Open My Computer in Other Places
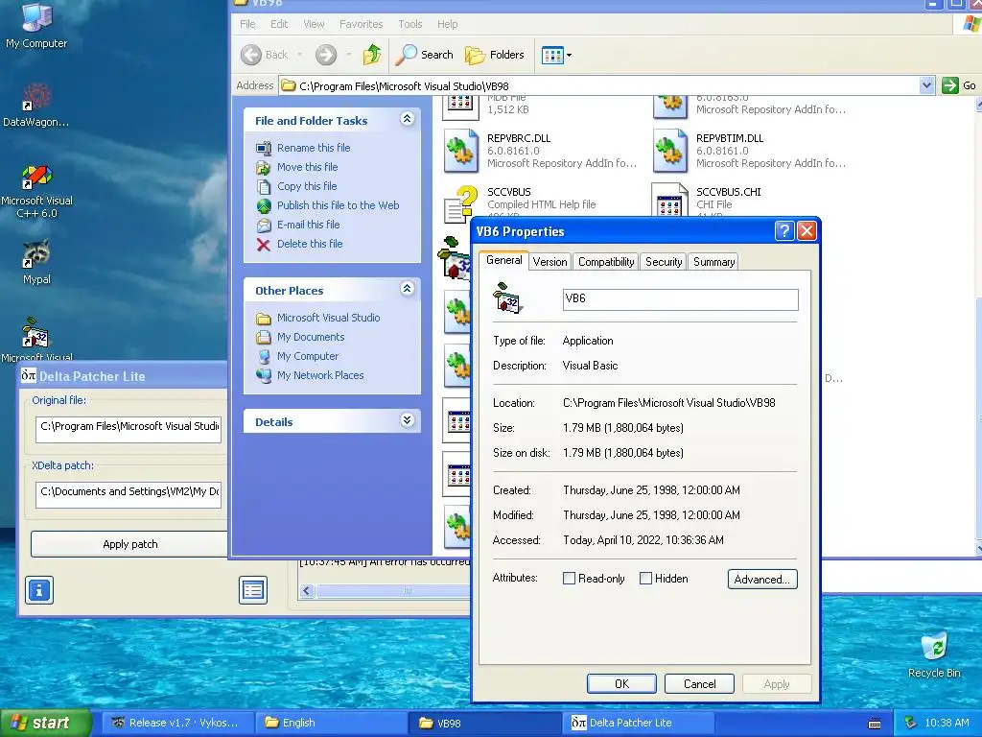The image size is (982, 737). click(x=308, y=356)
